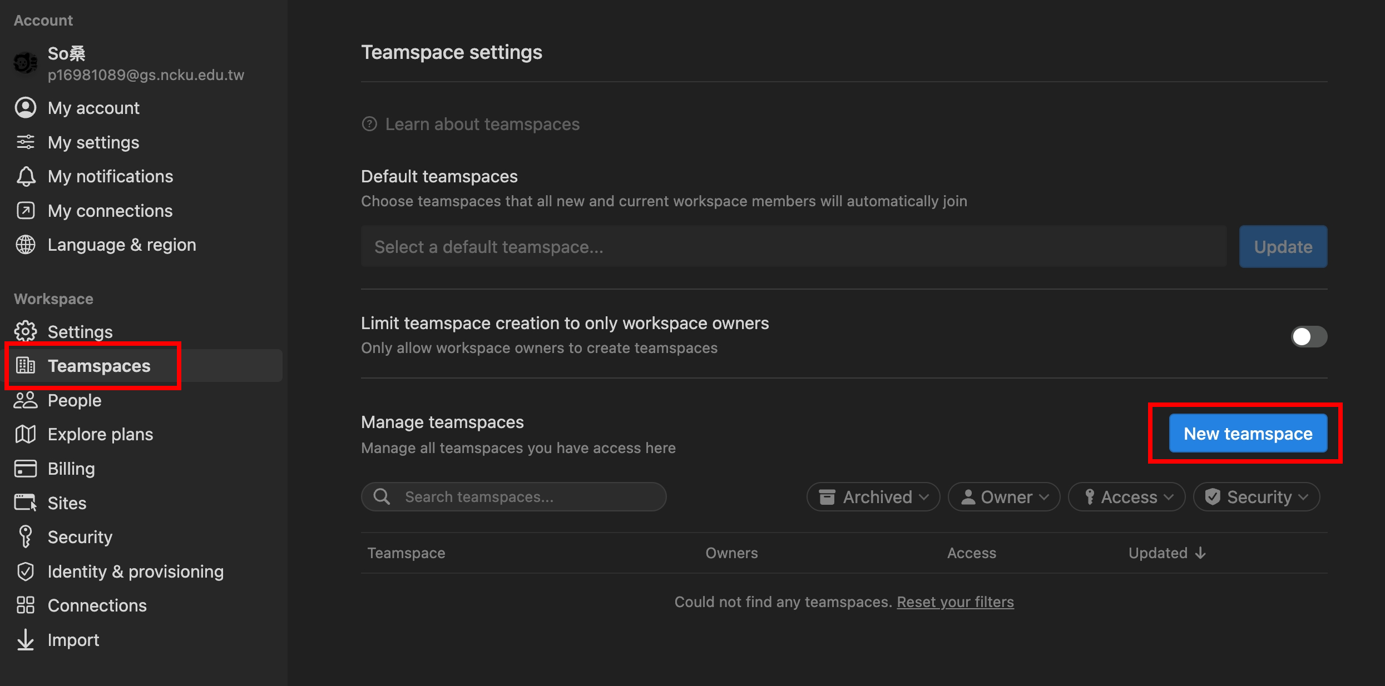The width and height of the screenshot is (1385, 686).
Task: Click the user avatar next to So桑
Action: tap(25, 63)
